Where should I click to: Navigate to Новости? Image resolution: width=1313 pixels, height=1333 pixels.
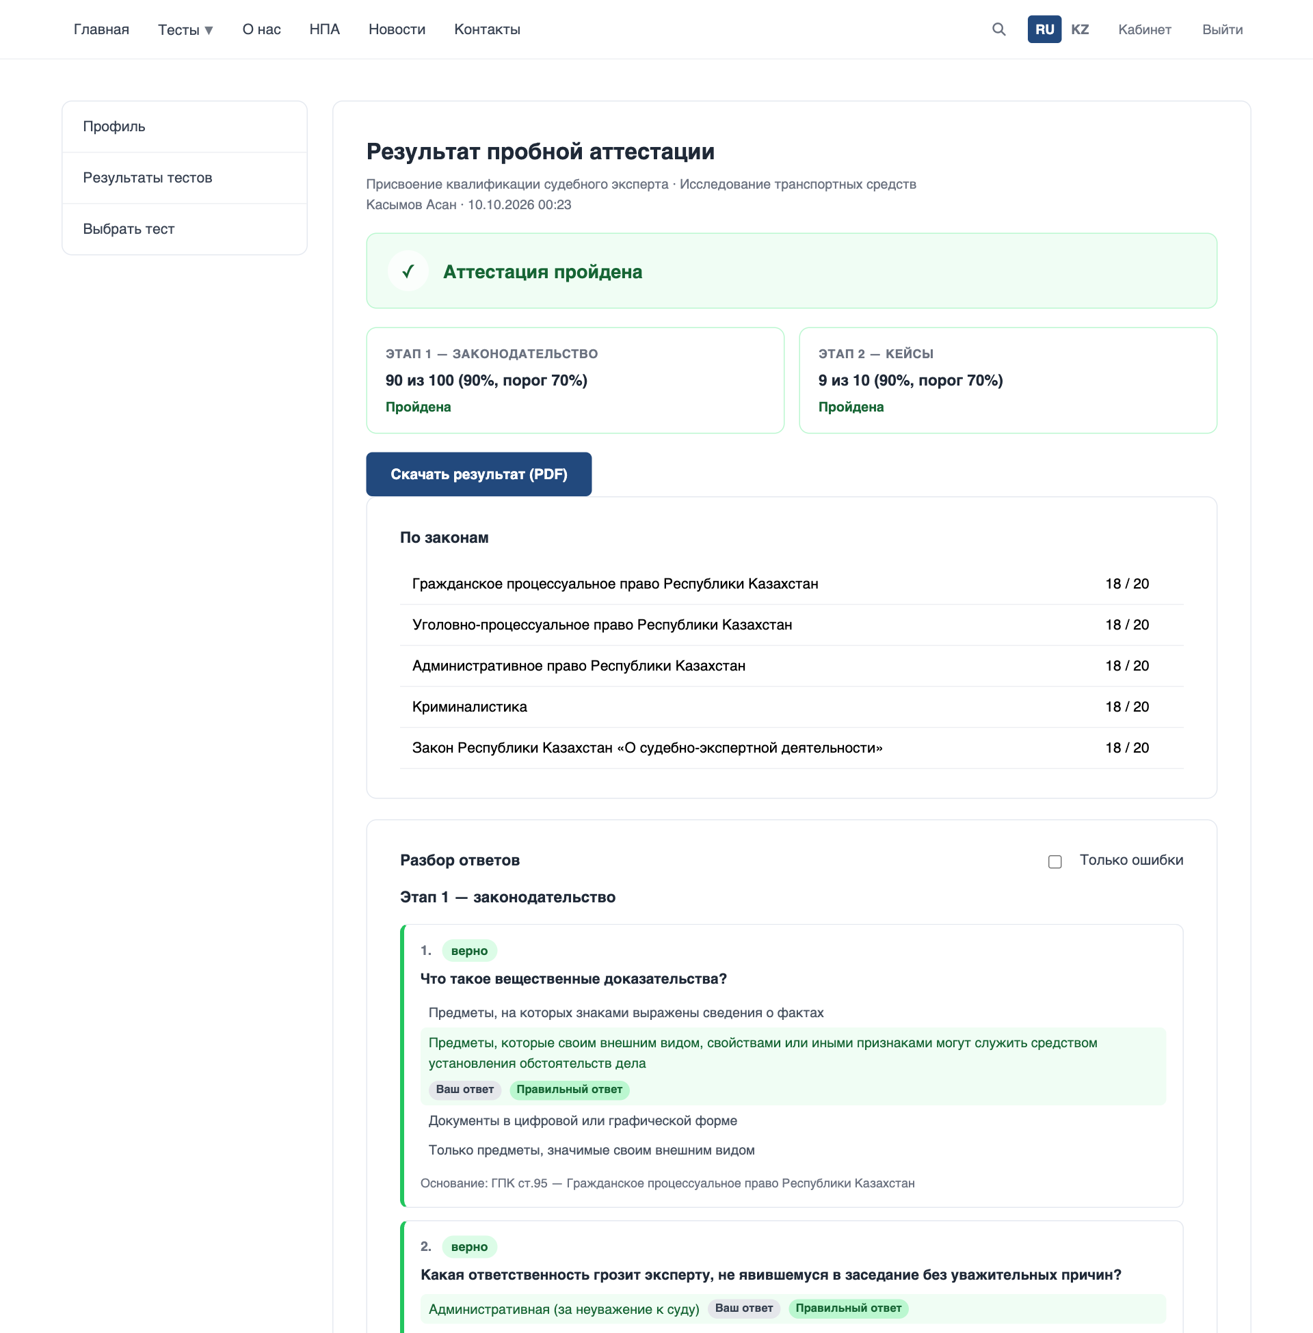pos(397,29)
